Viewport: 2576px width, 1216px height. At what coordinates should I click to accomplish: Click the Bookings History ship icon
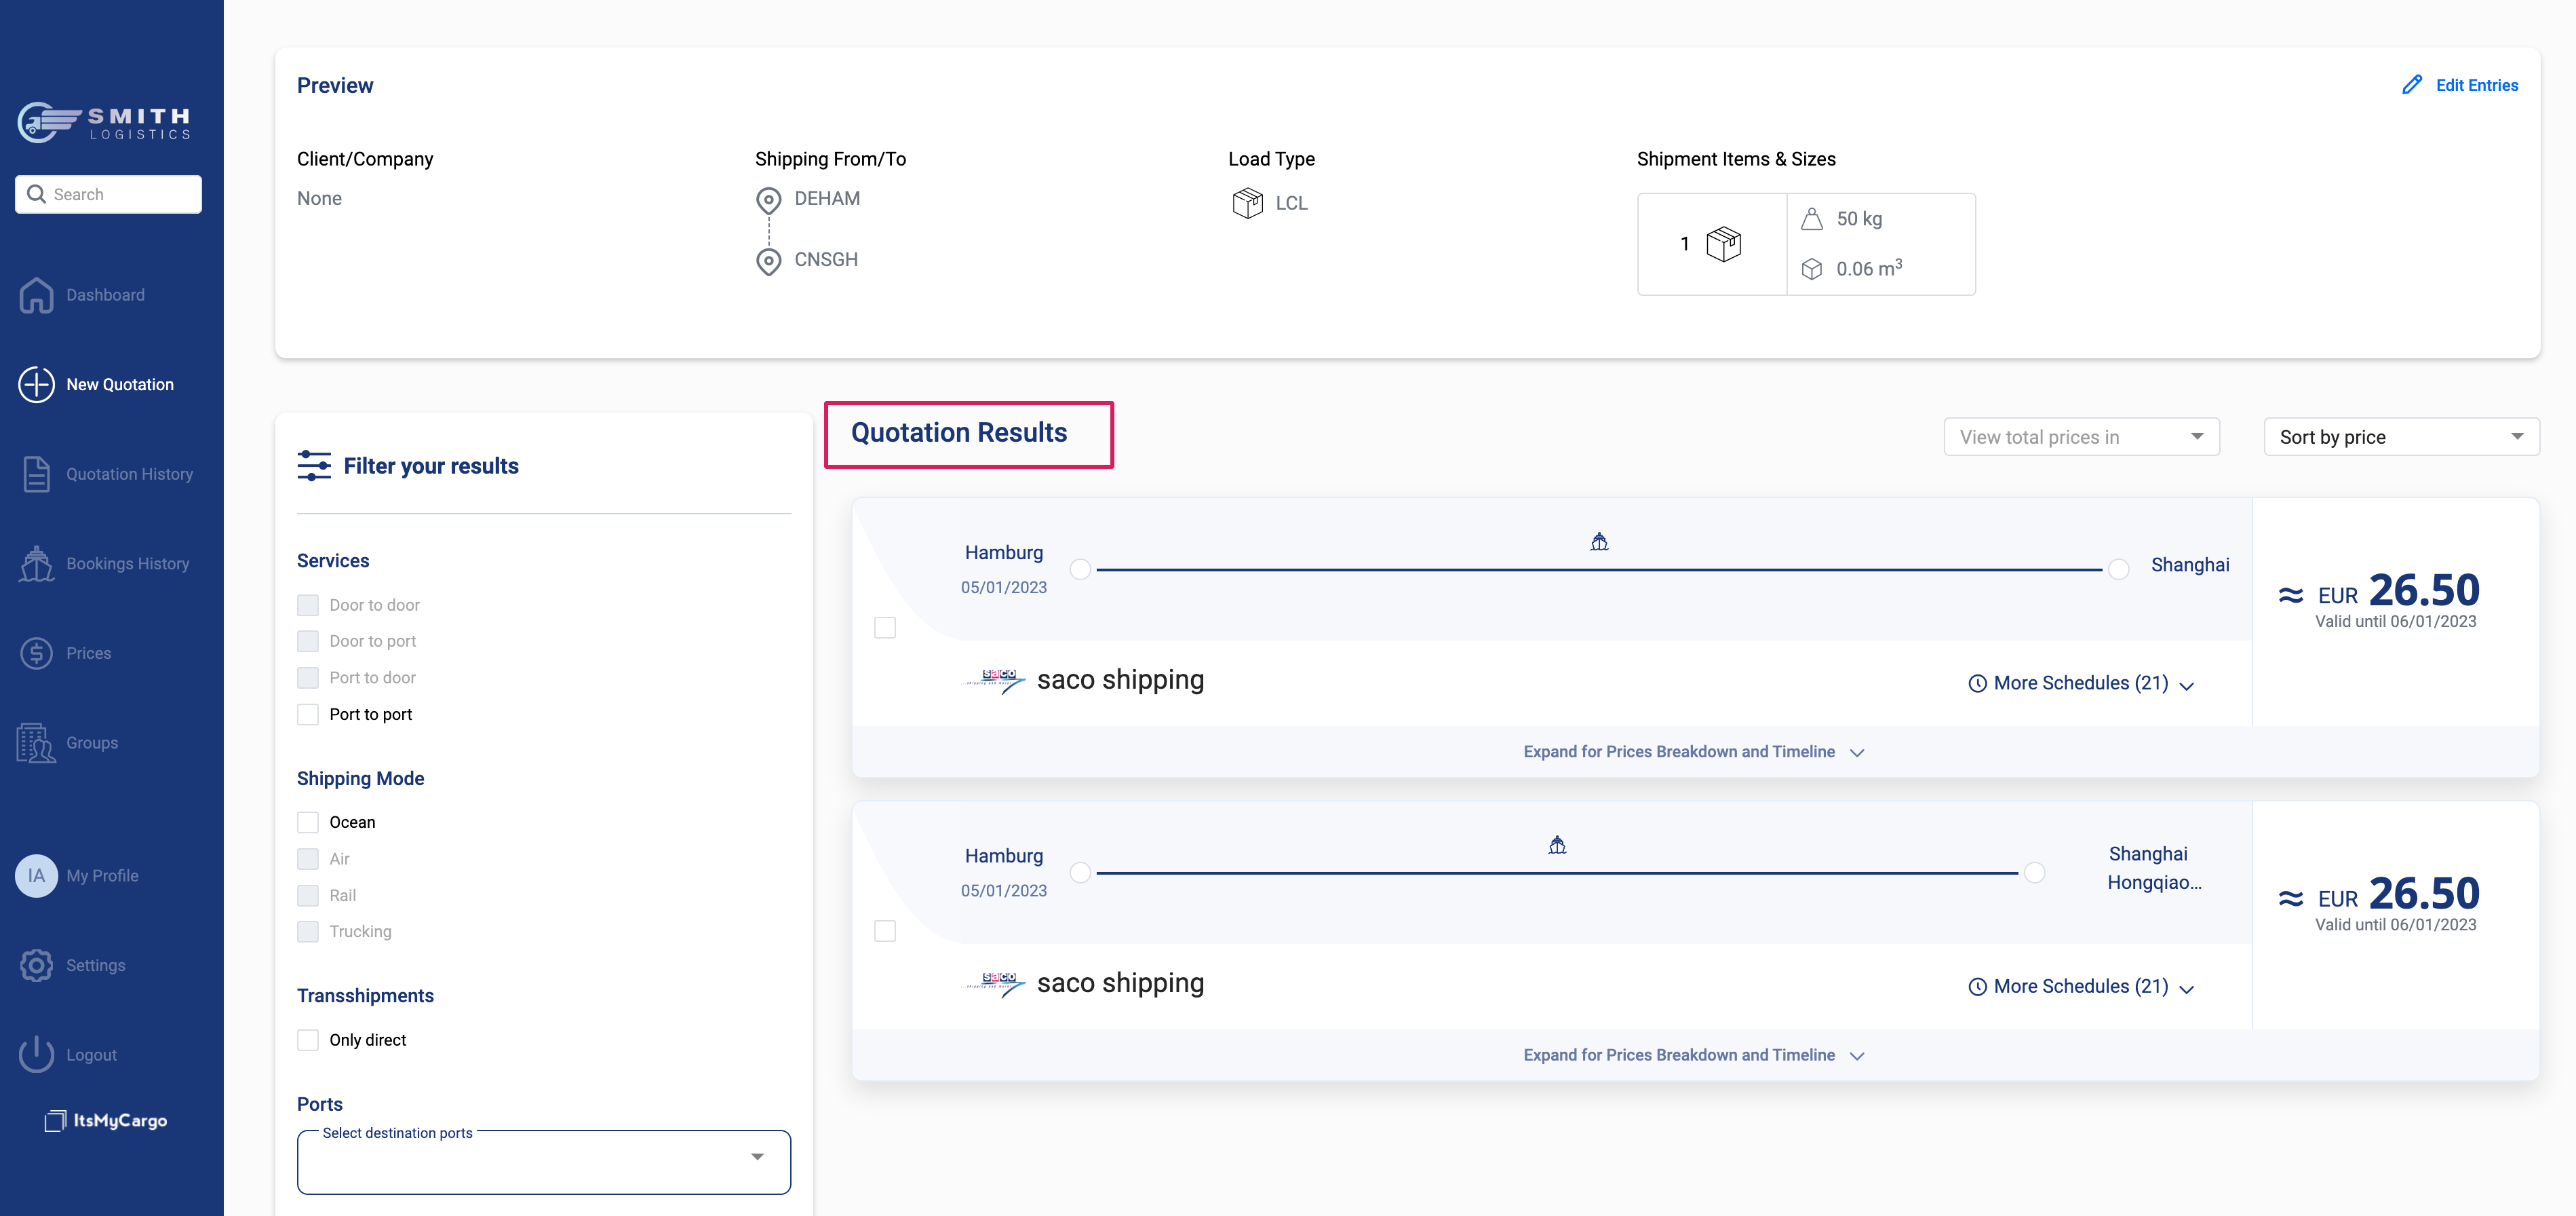[x=37, y=563]
